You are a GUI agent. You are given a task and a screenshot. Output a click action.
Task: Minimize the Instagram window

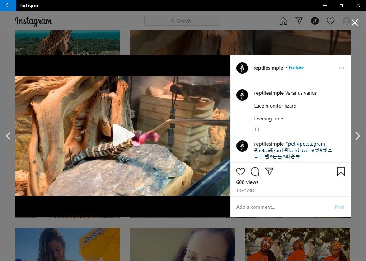coord(325,5)
